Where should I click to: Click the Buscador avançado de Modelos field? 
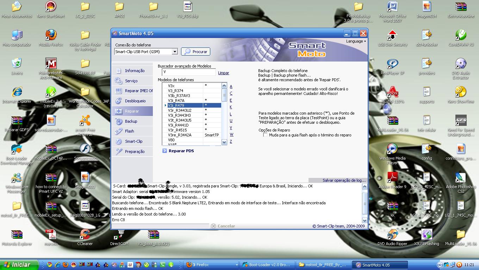(188, 72)
